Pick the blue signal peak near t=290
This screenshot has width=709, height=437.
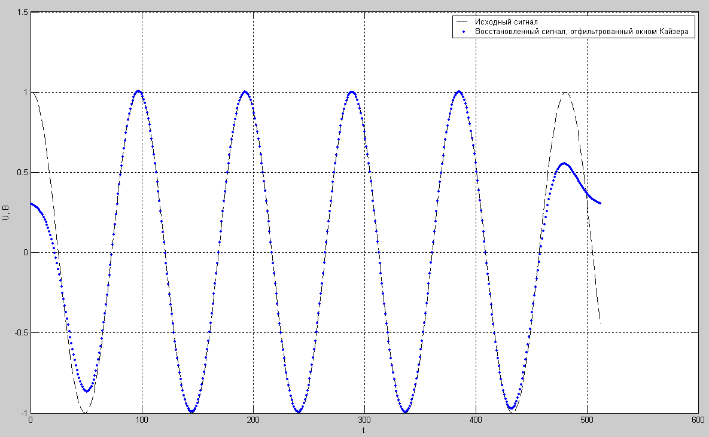pos(352,91)
